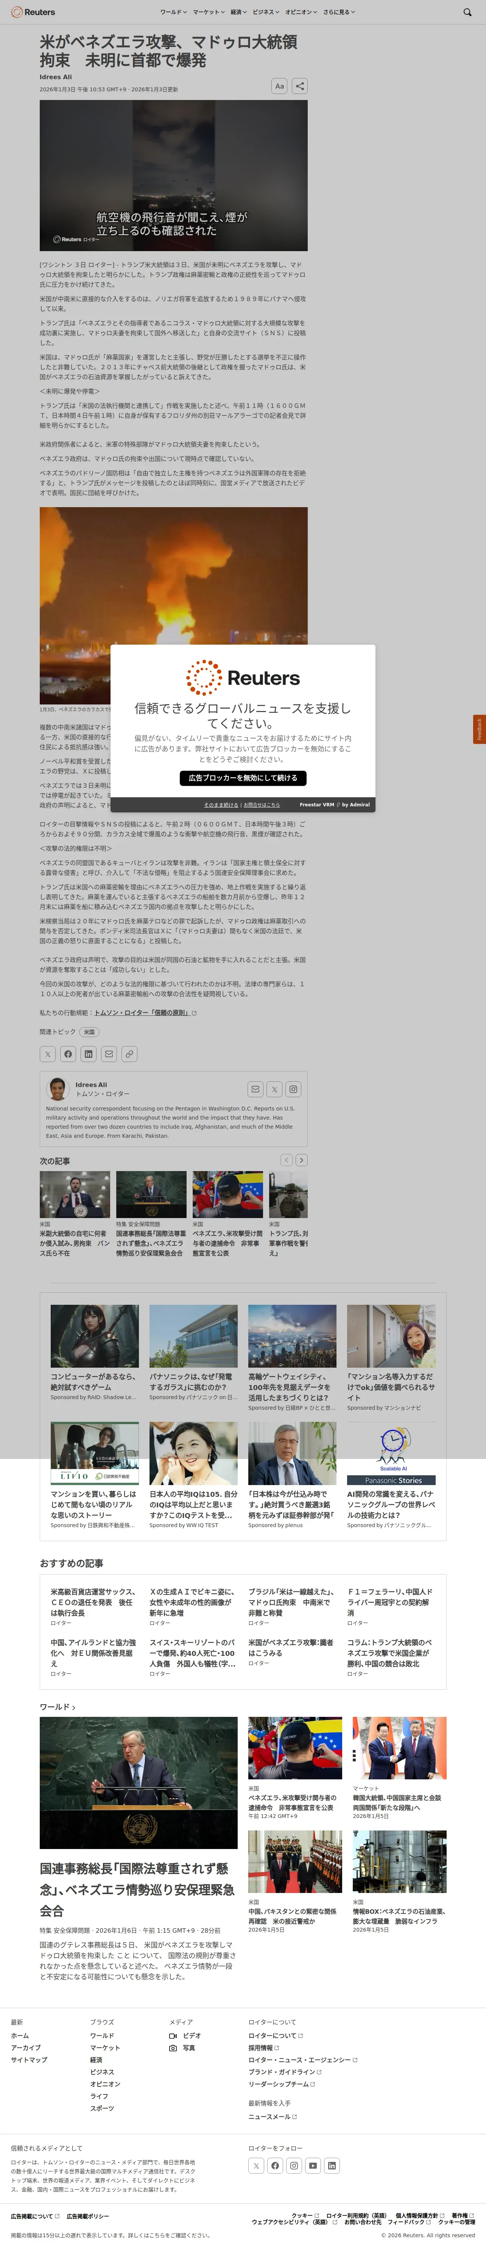Open Idrees Ali's Instagram icon
This screenshot has height=2249, width=486.
(x=293, y=1089)
